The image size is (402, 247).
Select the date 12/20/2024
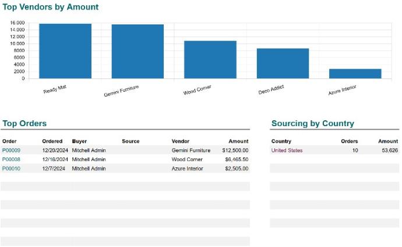tap(55, 151)
